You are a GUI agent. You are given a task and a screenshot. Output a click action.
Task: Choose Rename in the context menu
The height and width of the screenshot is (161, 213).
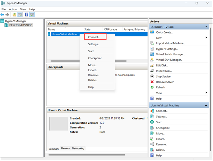pos(97,75)
